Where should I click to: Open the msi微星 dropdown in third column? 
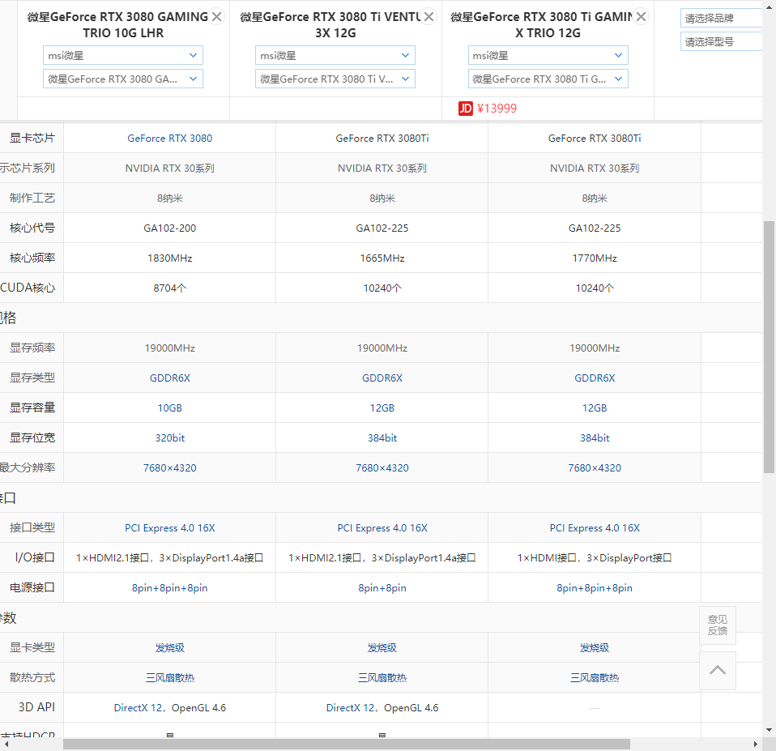[x=547, y=55]
